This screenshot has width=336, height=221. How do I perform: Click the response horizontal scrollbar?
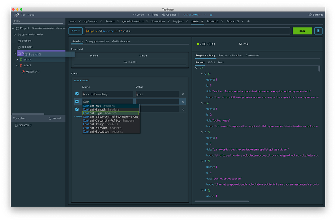pos(222,201)
